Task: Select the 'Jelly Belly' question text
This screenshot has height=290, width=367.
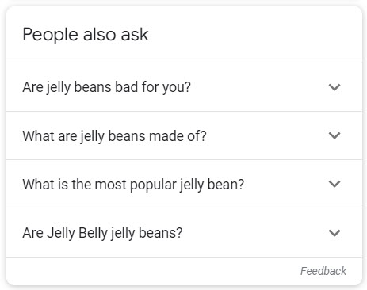Action: tap(102, 233)
